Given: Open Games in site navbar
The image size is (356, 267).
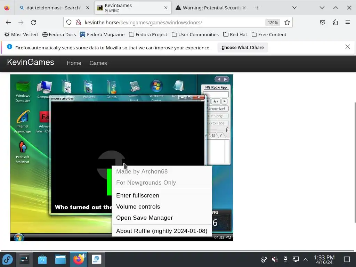Looking at the screenshot, I should (98, 63).
